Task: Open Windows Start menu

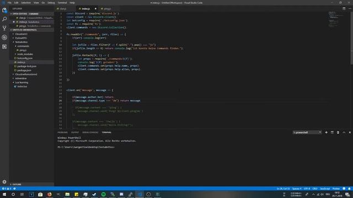Action: tap(4, 194)
